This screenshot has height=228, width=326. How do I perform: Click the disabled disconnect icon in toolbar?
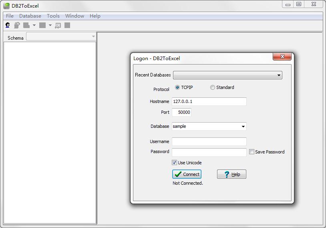[17, 25]
